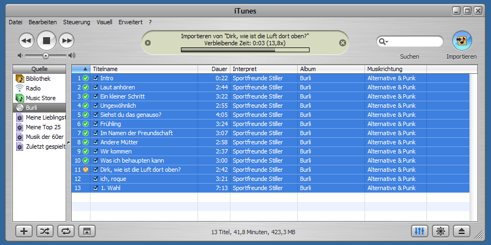This screenshot has width=491, height=245.
Task: Click the track list vertical scrollbar
Action: [474, 147]
